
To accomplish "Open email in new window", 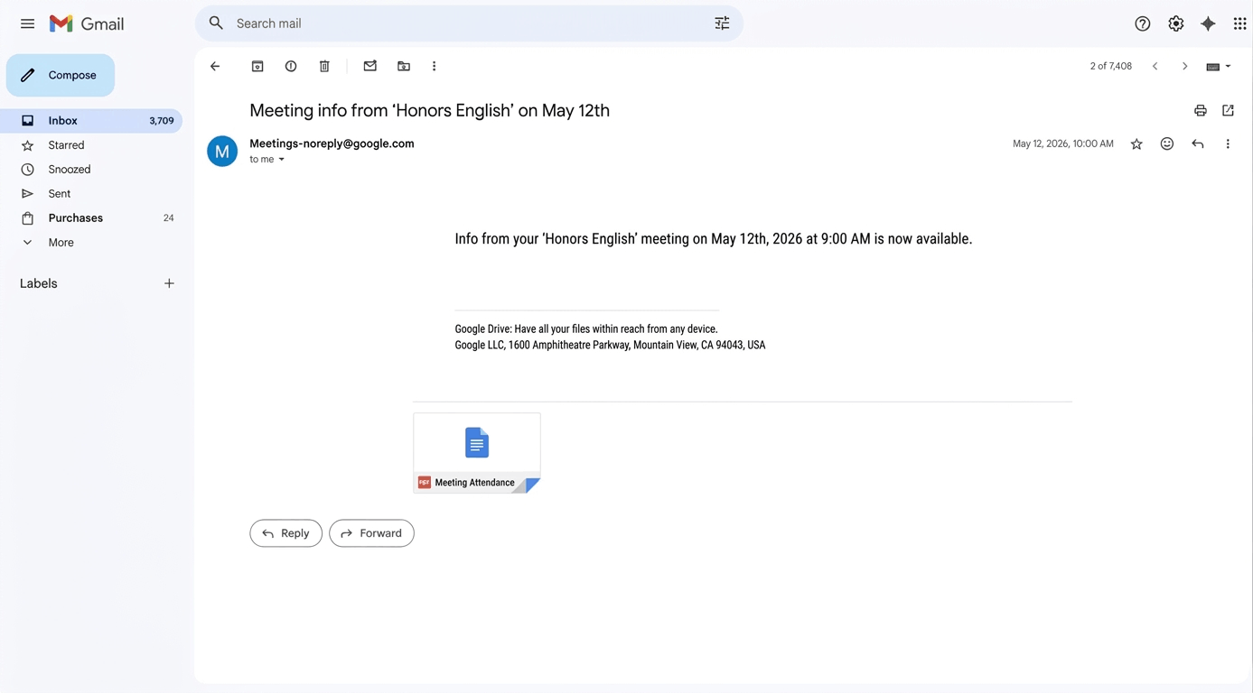I will pyautogui.click(x=1228, y=110).
